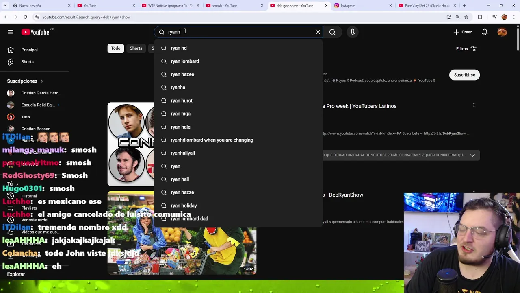Viewport: 520px width, 293px height.
Task: Choose 'ryanhdlombard when you are changing' suggestion
Action: (x=238, y=140)
